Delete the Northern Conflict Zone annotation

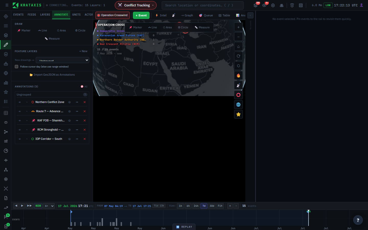click(85, 102)
